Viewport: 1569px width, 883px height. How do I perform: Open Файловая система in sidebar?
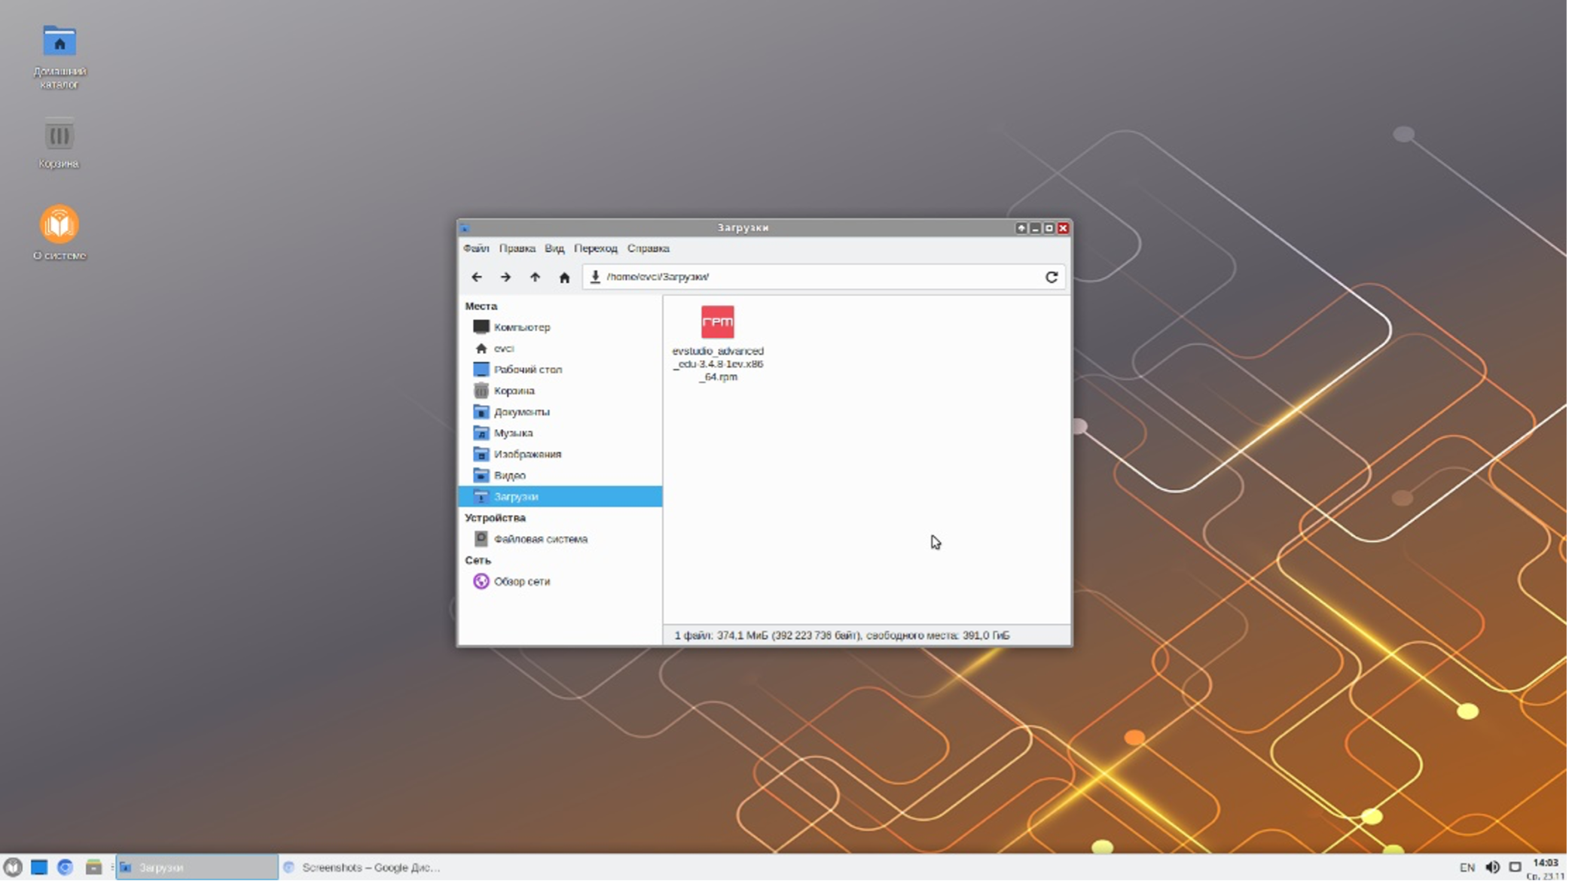pyautogui.click(x=540, y=539)
